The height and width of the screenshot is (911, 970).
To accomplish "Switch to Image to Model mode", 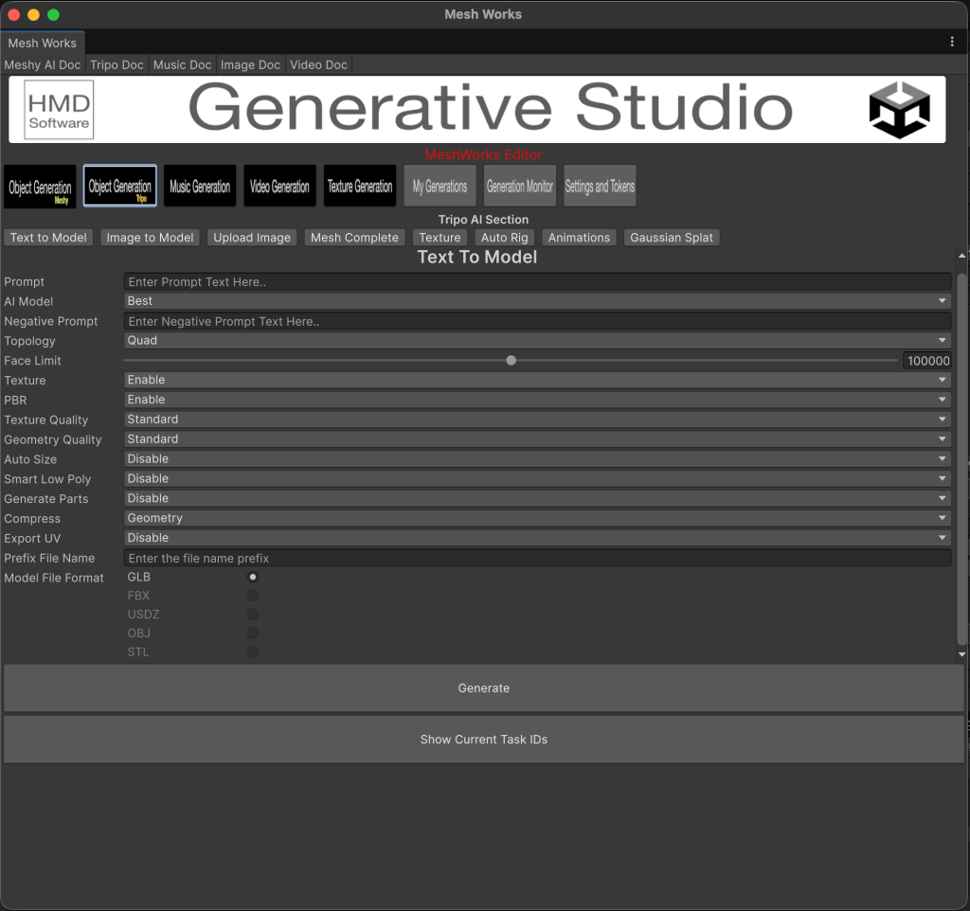I will [150, 238].
